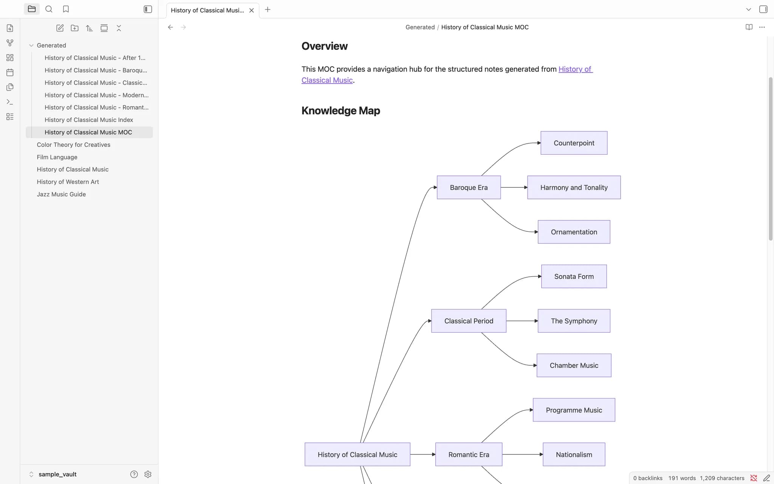Viewport: 774px width, 484px height.
Task: Click the Classical Period diagram node
Action: [469, 321]
